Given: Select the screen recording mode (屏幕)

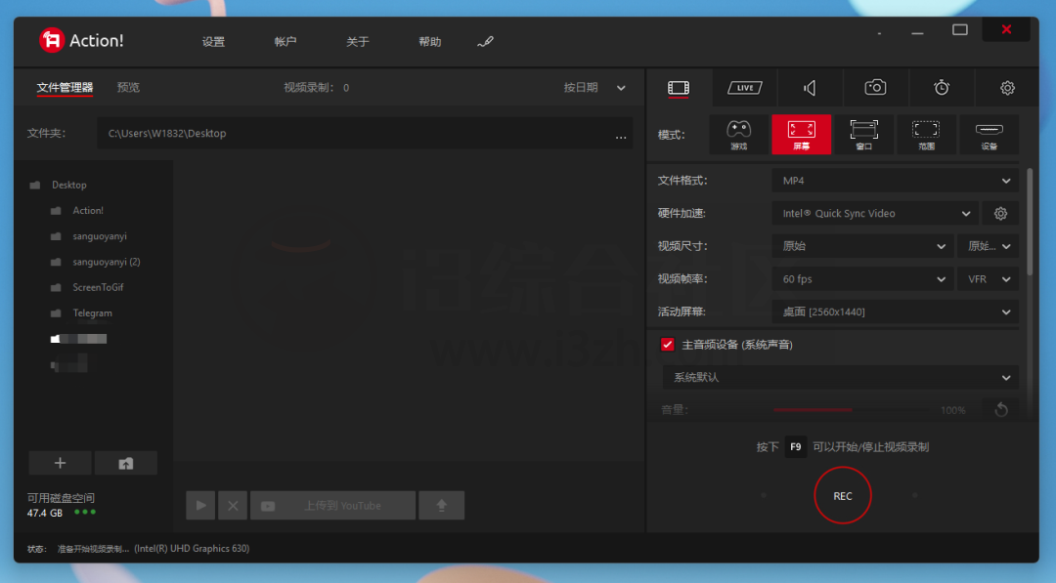Looking at the screenshot, I should [802, 135].
